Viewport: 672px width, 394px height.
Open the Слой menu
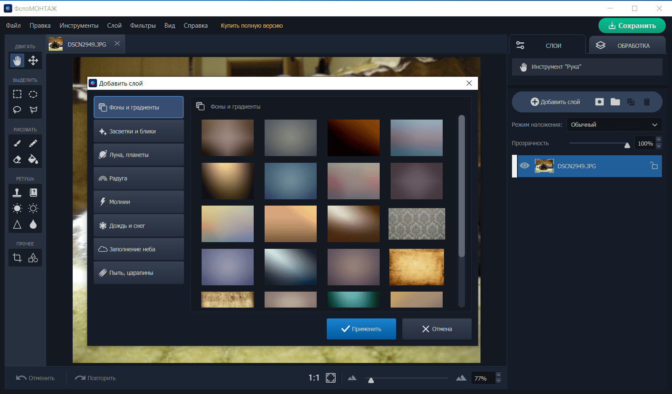tap(114, 26)
